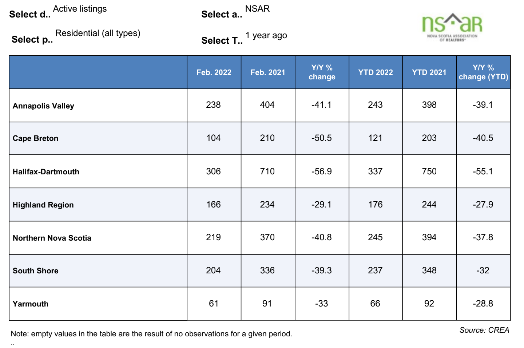524x348 pixels.
Task: Select the Y/Y % change column header
Action: [x=322, y=72]
